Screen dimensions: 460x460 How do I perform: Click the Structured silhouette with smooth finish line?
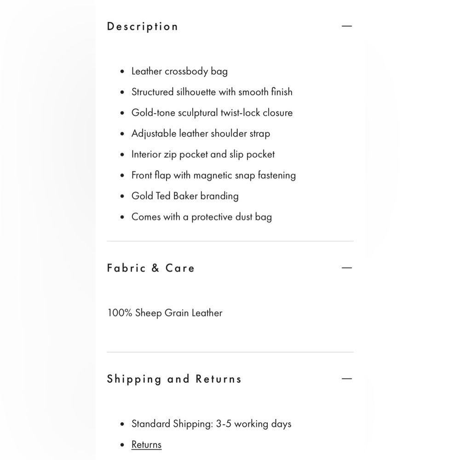tap(212, 92)
